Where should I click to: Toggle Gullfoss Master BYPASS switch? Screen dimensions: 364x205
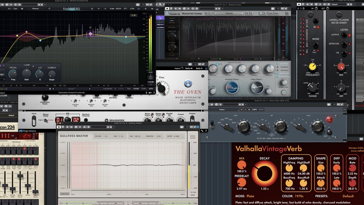[x=193, y=136]
